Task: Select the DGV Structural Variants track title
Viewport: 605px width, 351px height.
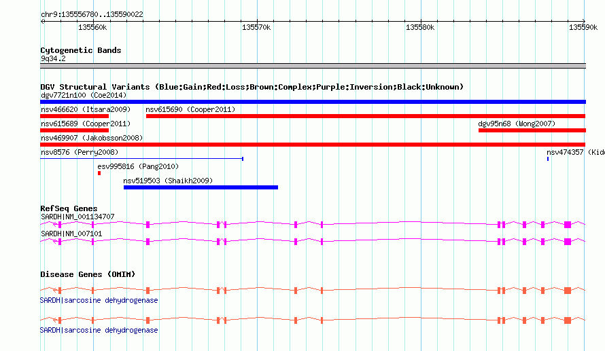Action: (x=252, y=87)
